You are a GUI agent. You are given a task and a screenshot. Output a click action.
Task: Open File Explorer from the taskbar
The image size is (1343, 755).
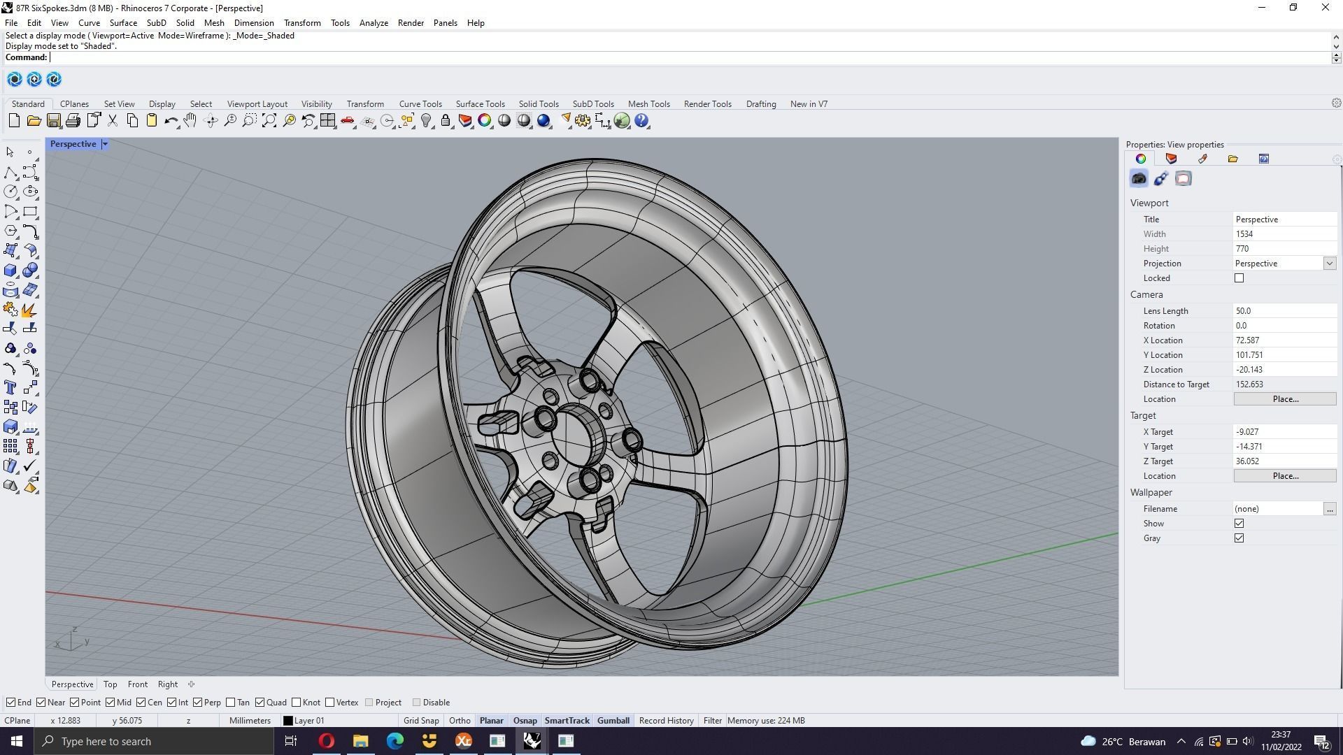[360, 741]
